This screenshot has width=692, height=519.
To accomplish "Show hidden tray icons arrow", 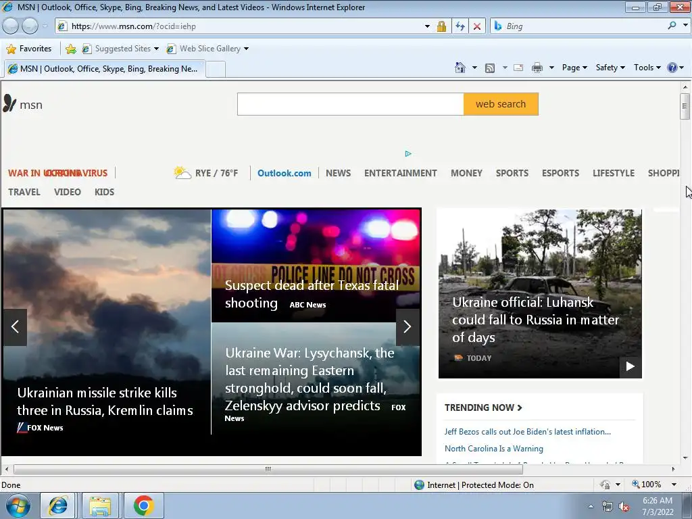I will pos(591,507).
